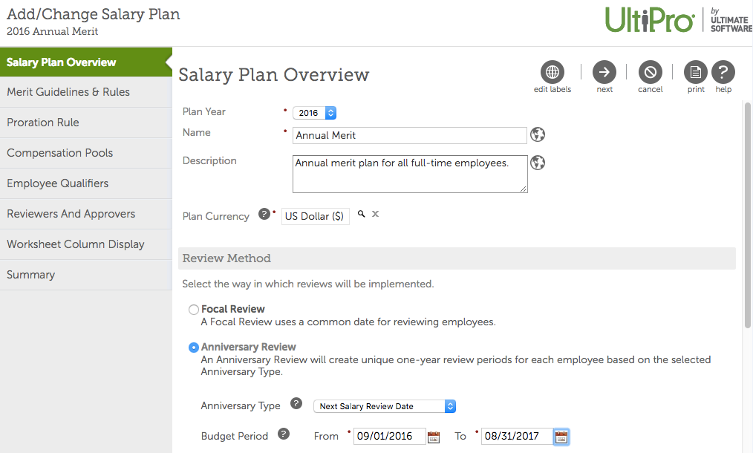The image size is (753, 453).
Task: Expand the Anniversary Type dropdown
Action: 385,406
